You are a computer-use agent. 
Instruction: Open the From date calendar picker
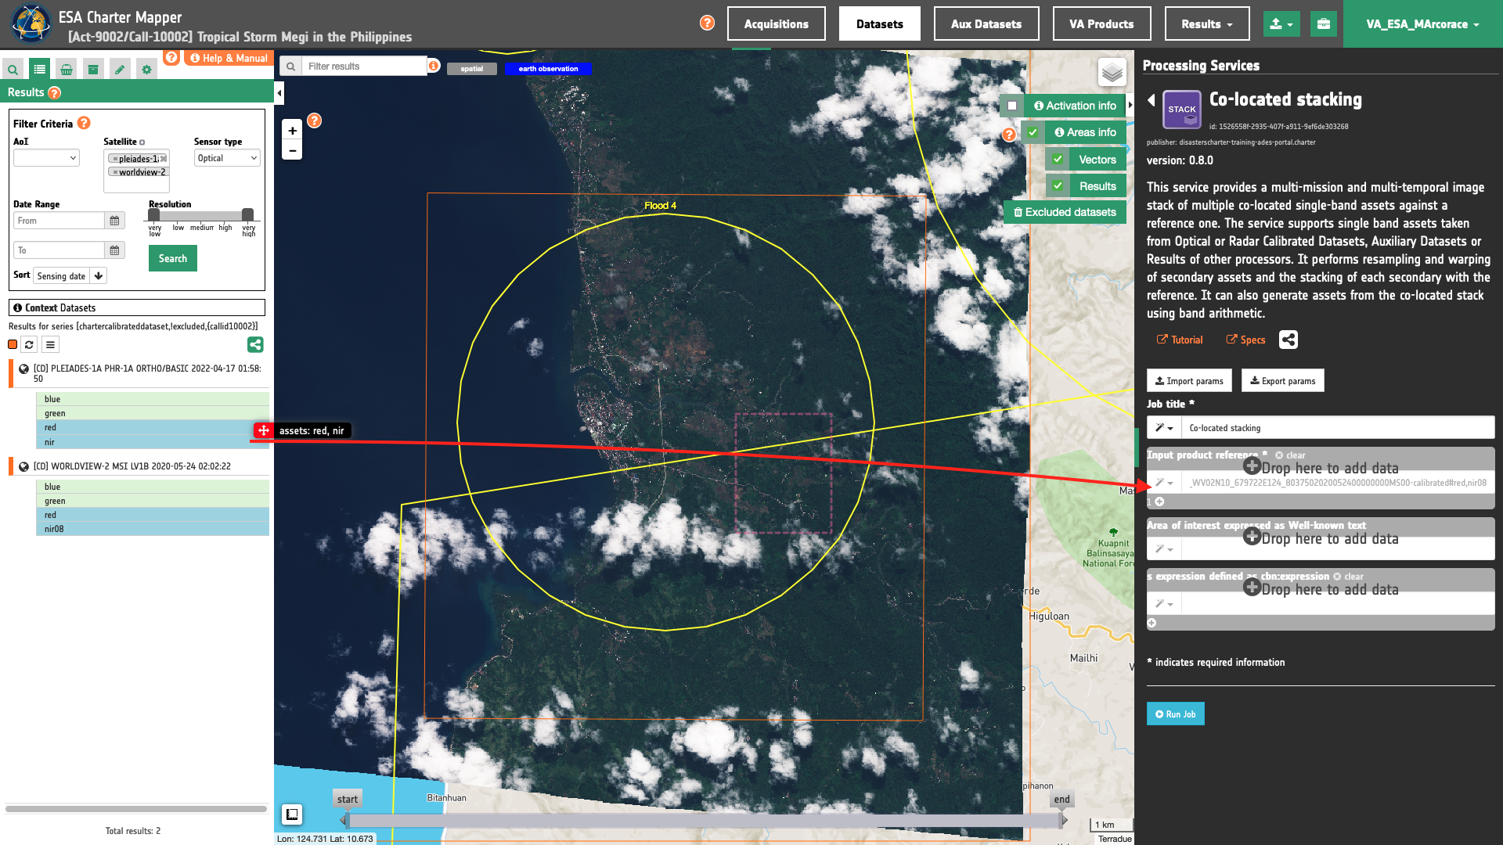tap(114, 221)
